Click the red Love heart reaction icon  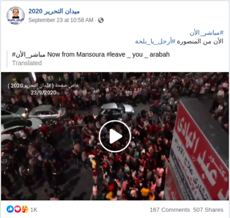[17, 209]
